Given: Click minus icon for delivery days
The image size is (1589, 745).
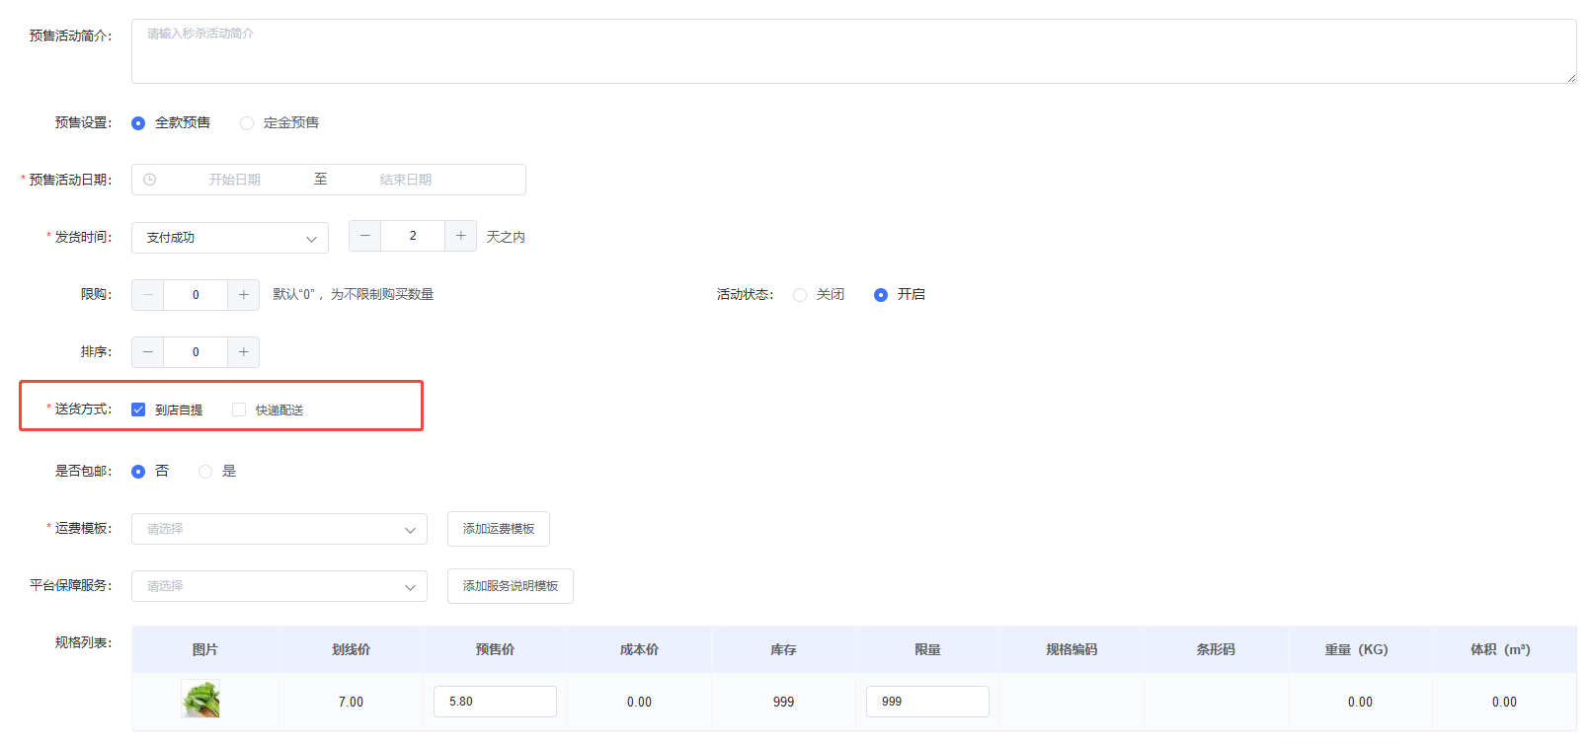Looking at the screenshot, I should click(x=364, y=236).
